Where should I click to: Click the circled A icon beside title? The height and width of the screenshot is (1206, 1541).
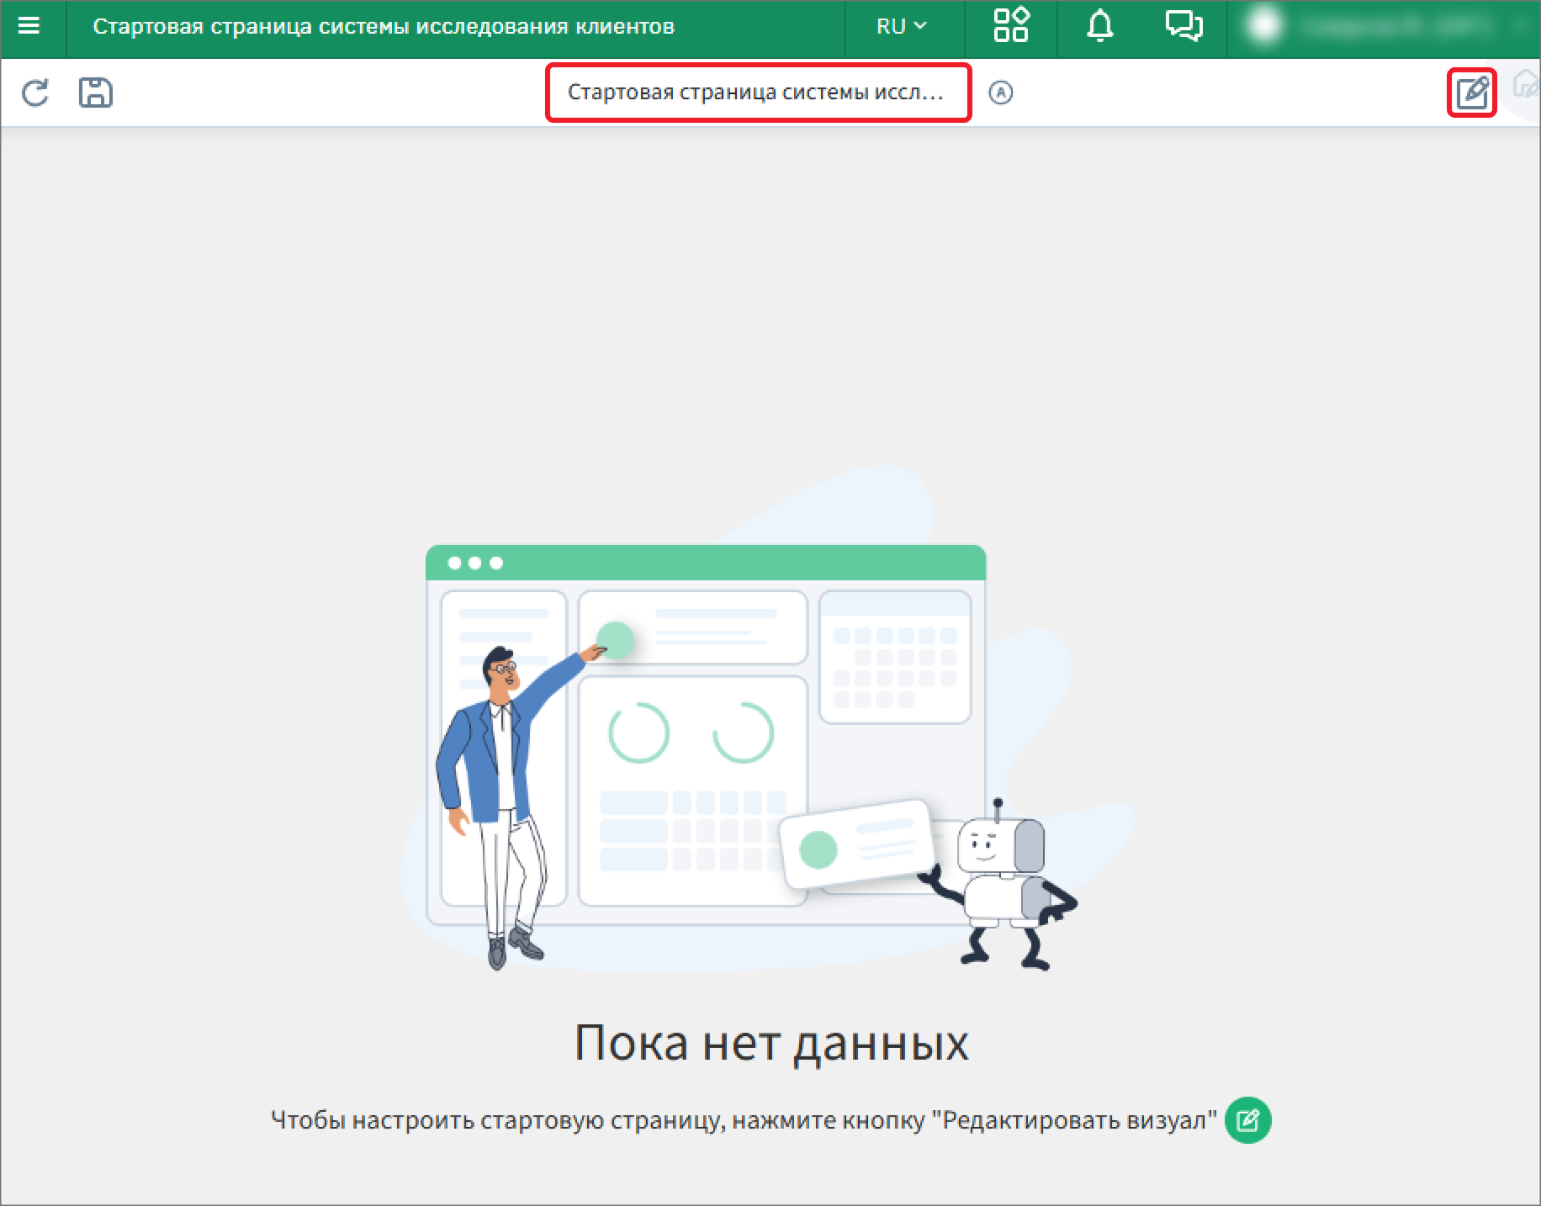pyautogui.click(x=1000, y=93)
